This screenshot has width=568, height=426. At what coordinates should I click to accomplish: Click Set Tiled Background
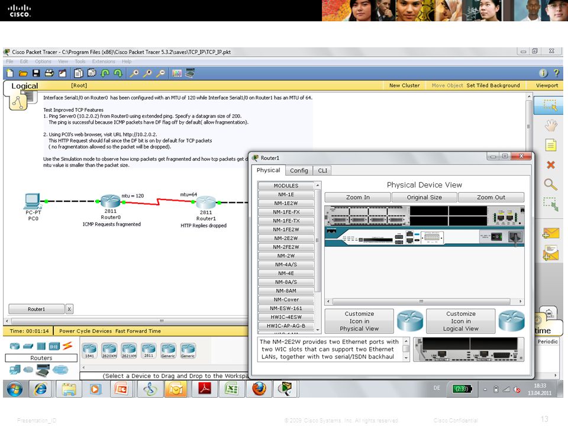click(x=493, y=85)
